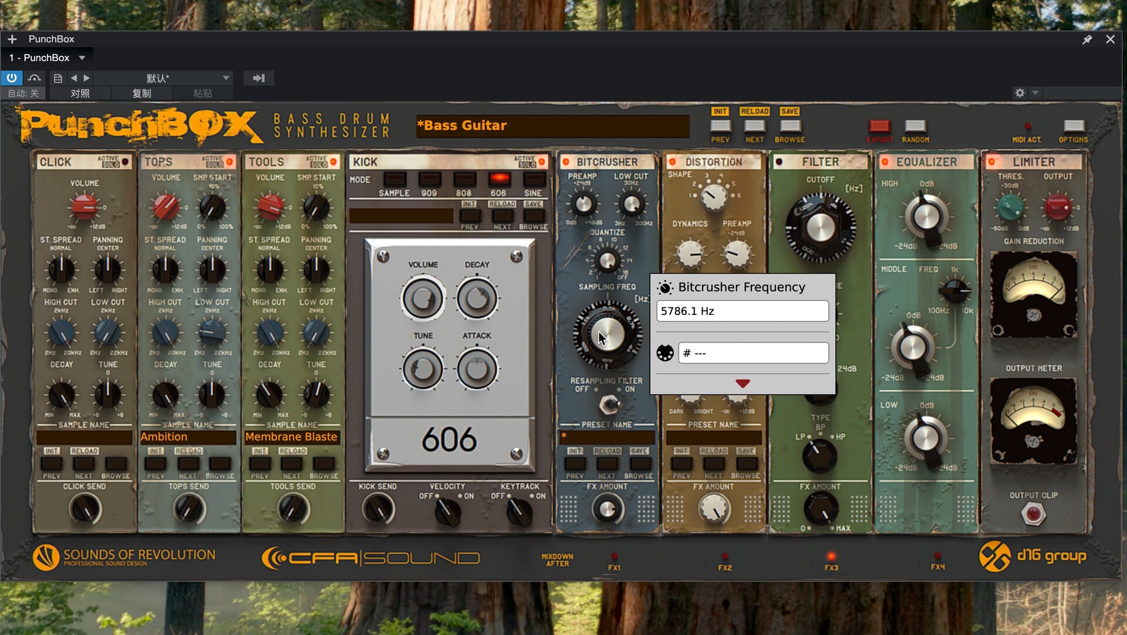Toggle the EQUALIZER enable LED
1127x635 pixels.
pyautogui.click(x=885, y=162)
